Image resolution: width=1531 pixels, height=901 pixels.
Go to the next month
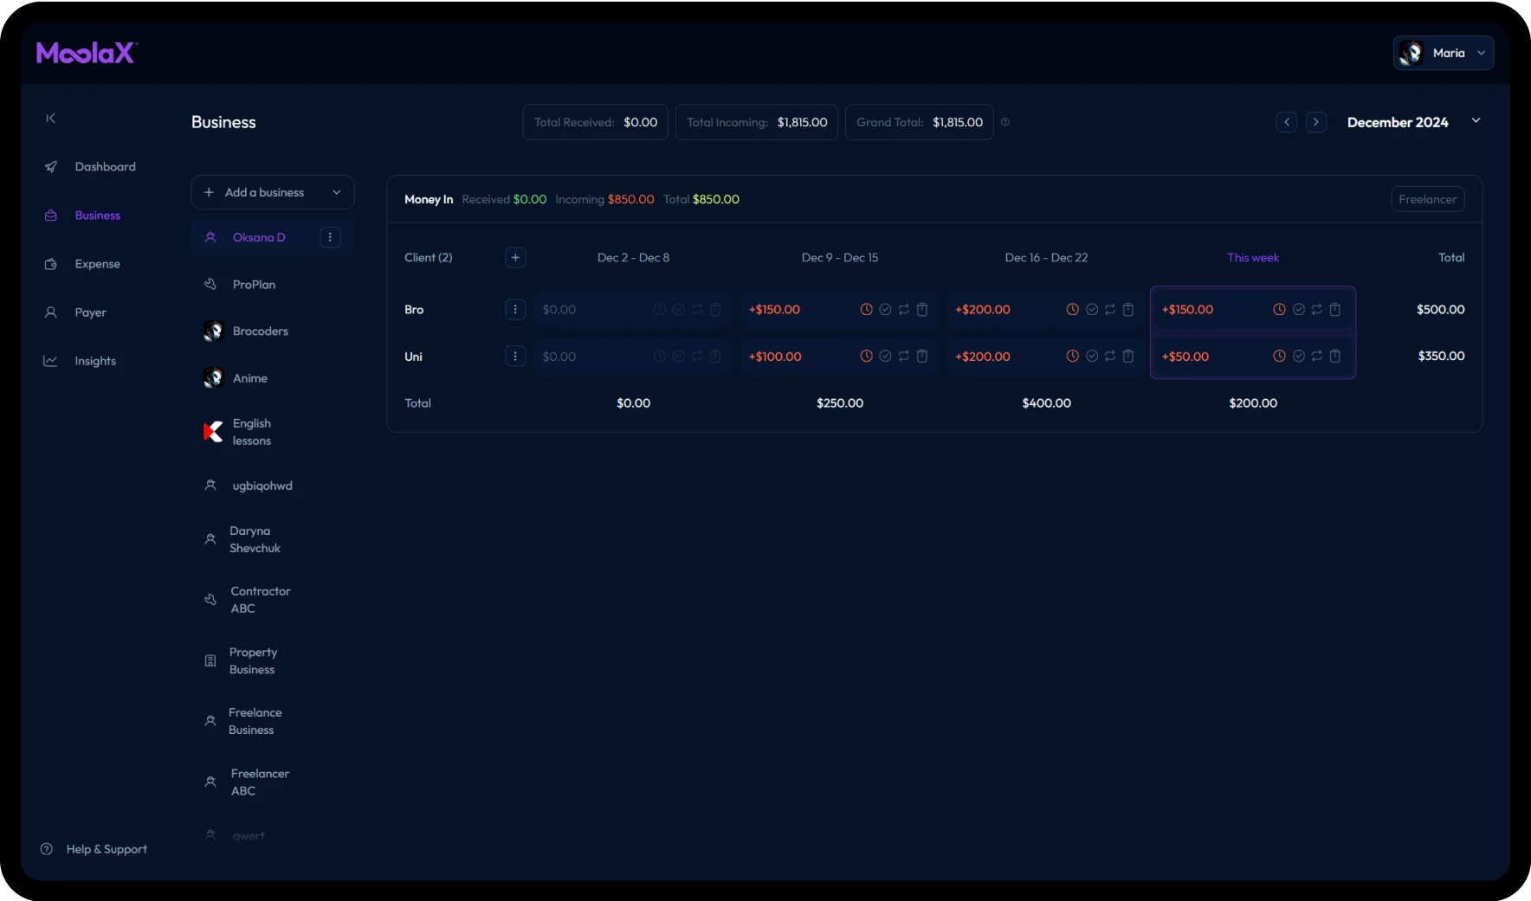click(x=1316, y=122)
